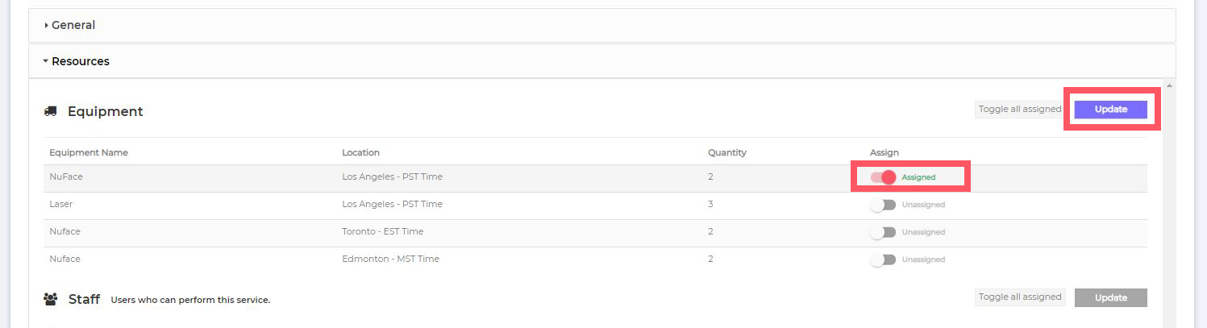The height and width of the screenshot is (328, 1207).
Task: Toggle all assigned for Equipment
Action: 1019,109
